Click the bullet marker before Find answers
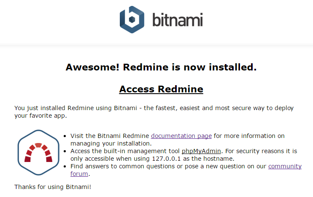 [x=65, y=167]
